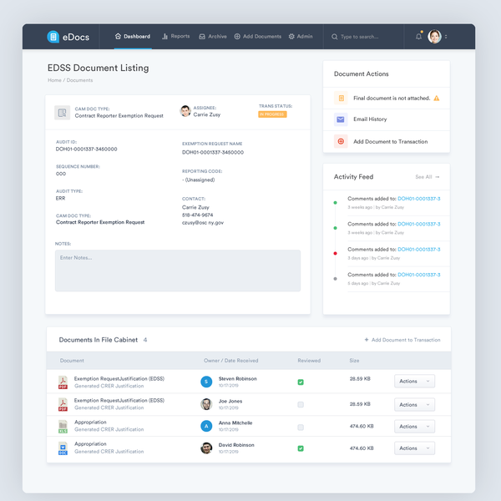Click Carrie Zusy assignee avatar

point(185,111)
